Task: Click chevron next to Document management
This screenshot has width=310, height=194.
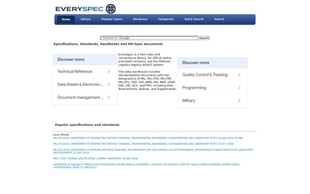Action: point(109,97)
